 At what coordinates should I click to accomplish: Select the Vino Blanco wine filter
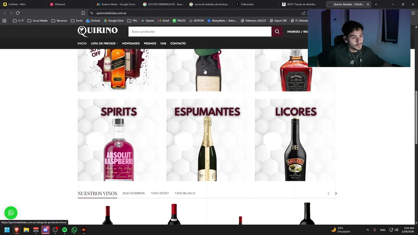tap(185, 193)
